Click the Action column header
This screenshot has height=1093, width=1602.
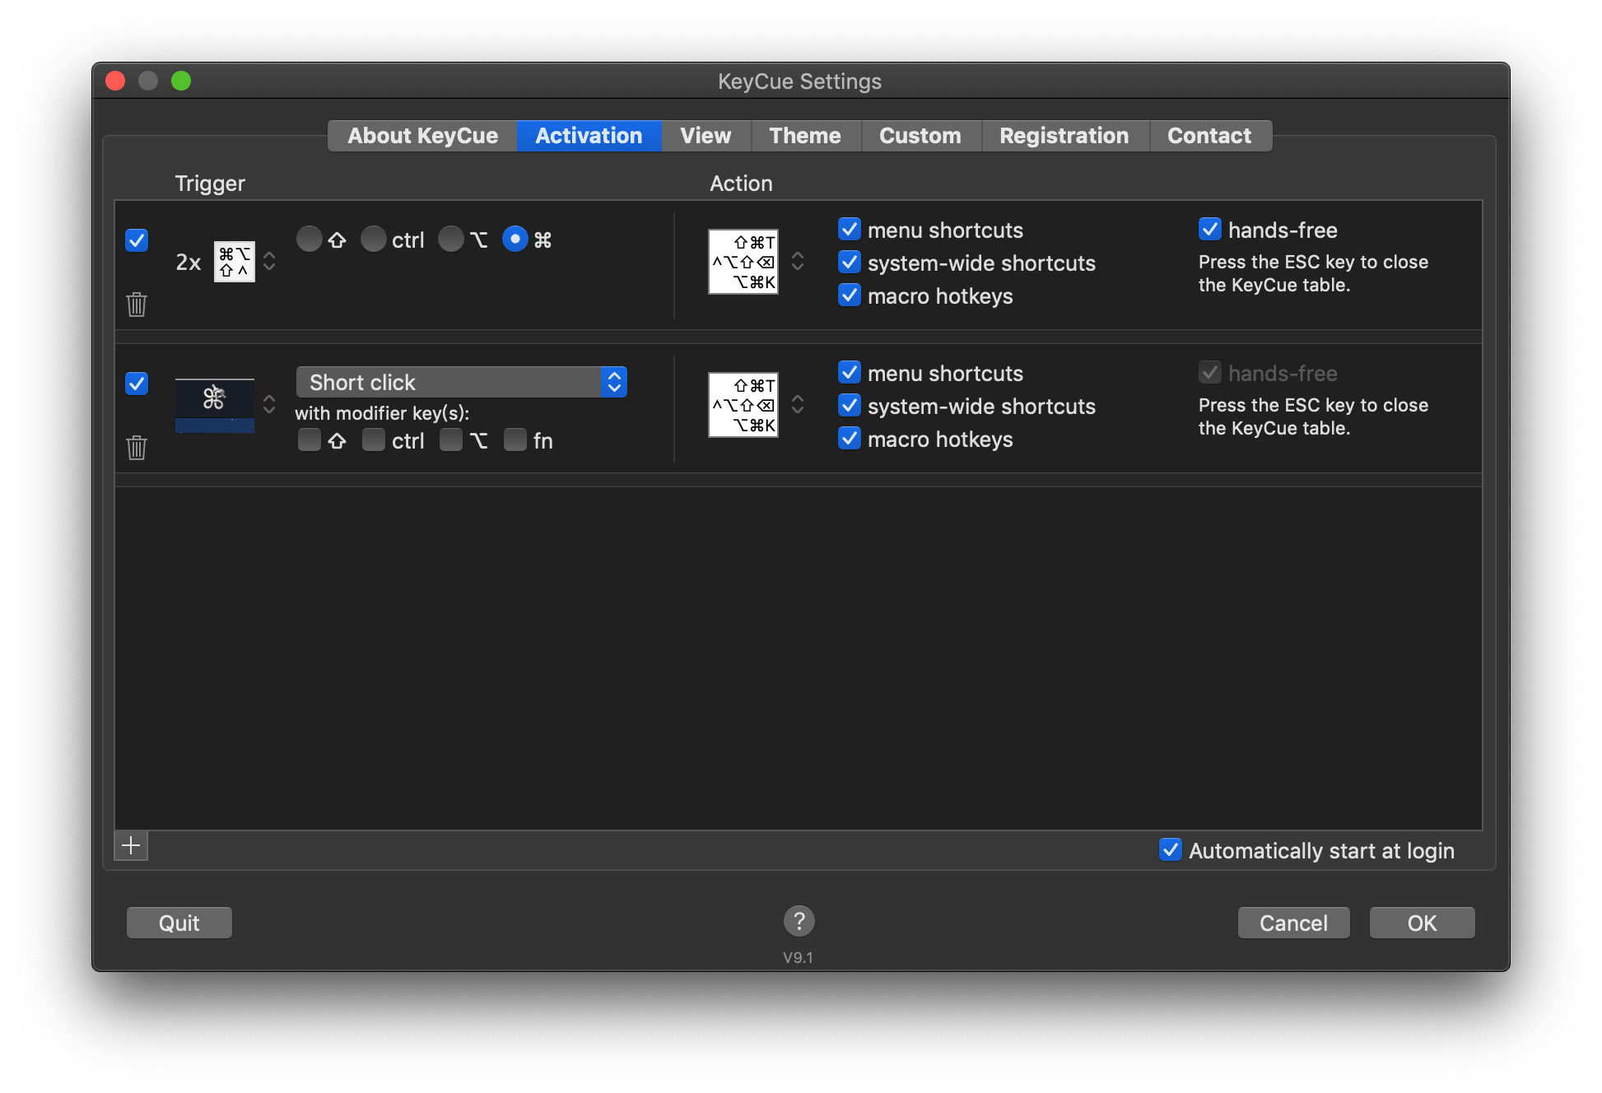(741, 184)
